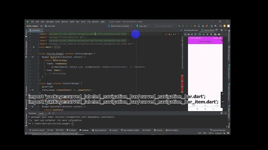
Task: Open the Version Control tool window
Action: click(37, 130)
